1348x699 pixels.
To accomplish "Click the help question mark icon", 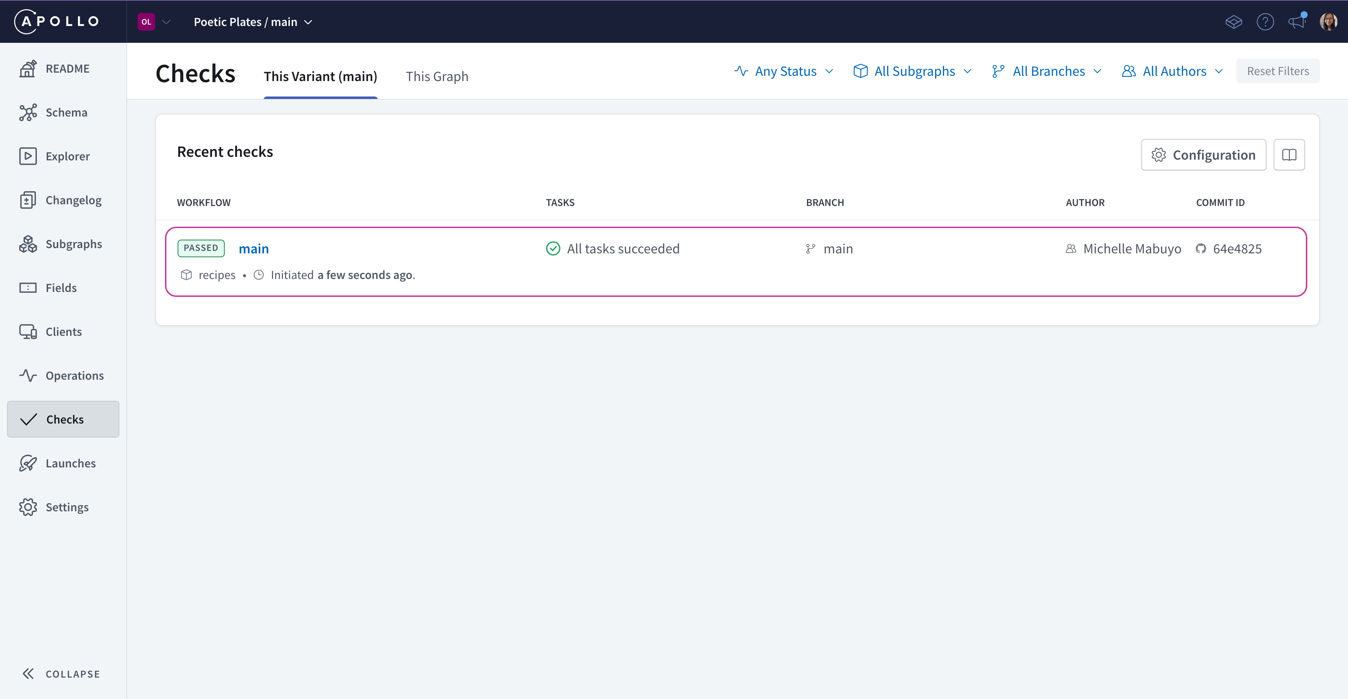I will click(1265, 22).
